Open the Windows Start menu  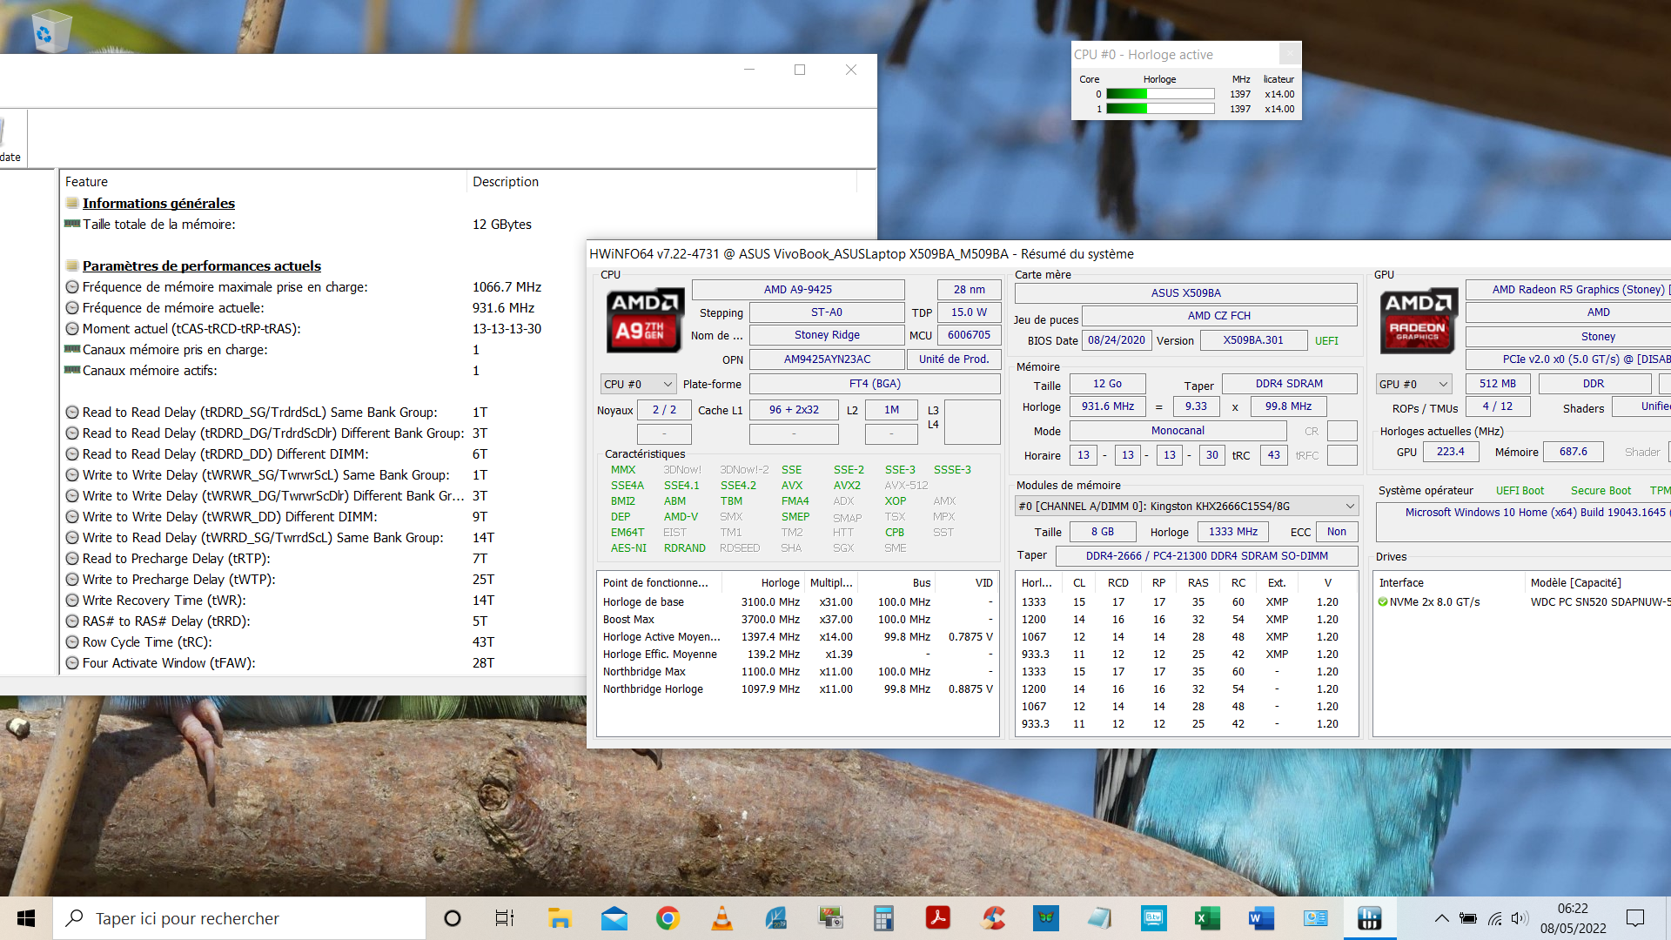tap(26, 918)
